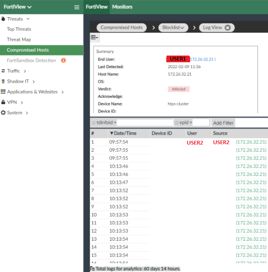268x272 pixels.
Task: Click USER2 in the Source column
Action: [221, 142]
